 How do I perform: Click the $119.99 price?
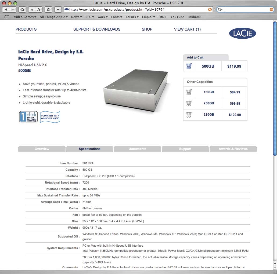(234, 66)
